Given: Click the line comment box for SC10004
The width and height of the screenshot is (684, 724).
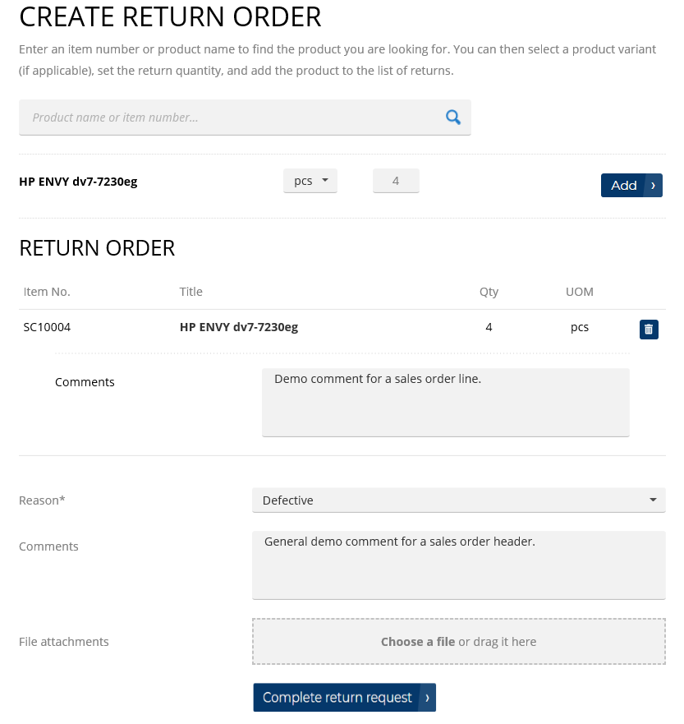Looking at the screenshot, I should click(x=445, y=402).
